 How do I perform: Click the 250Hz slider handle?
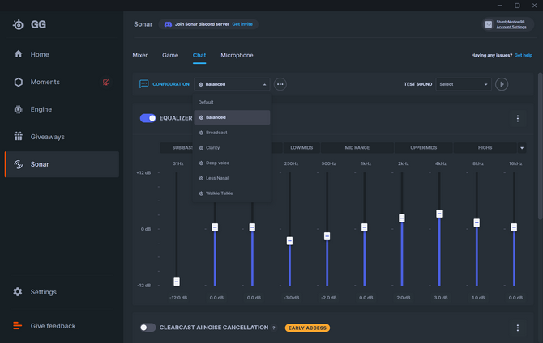click(x=289, y=240)
